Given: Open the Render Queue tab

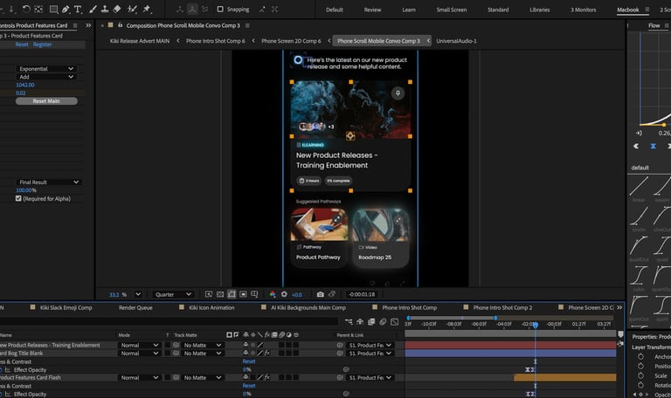Looking at the screenshot, I should (135, 308).
